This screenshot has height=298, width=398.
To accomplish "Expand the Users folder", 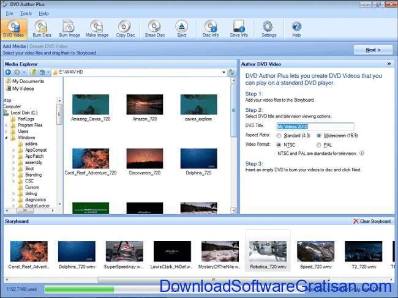I will (x=6, y=132).
